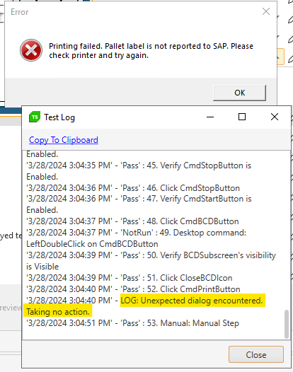Click the highlighted Unexpected dialog encountered text

[x=192, y=301]
